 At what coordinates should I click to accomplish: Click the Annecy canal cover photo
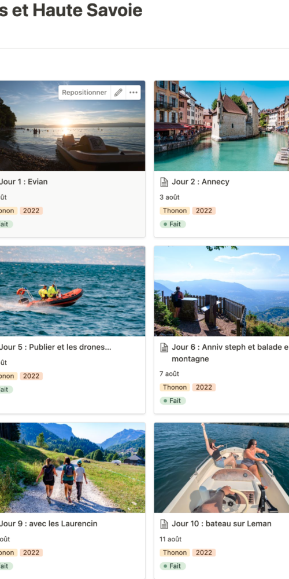(x=221, y=126)
